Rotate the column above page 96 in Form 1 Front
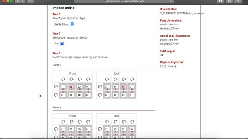Image resolution: width=248 pixels, height=139 pixels. tap(71, 79)
